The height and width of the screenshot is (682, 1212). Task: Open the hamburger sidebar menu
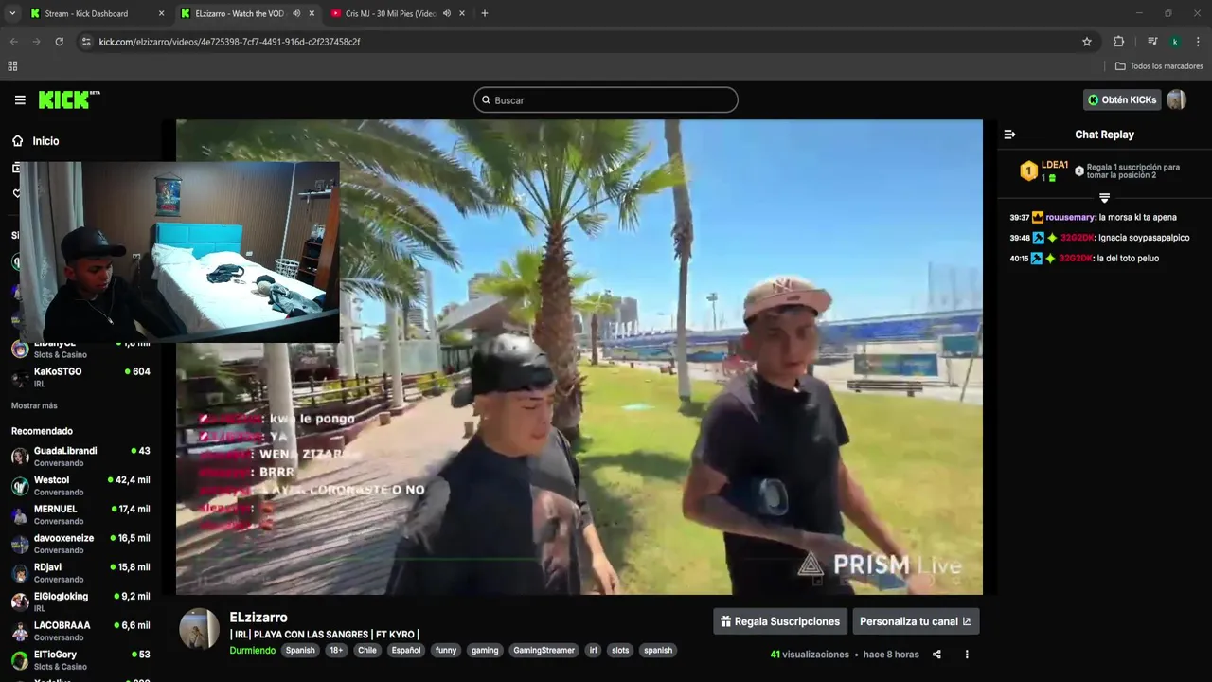(x=20, y=99)
